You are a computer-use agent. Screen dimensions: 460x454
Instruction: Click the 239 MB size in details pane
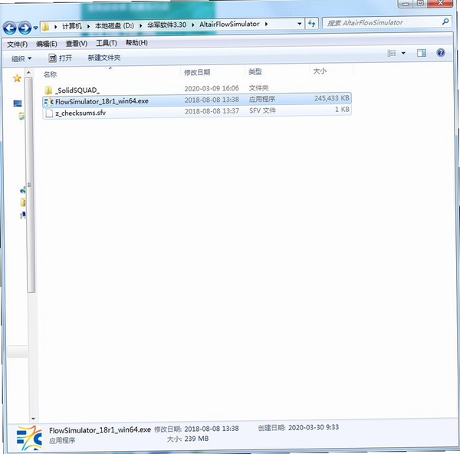click(x=196, y=439)
